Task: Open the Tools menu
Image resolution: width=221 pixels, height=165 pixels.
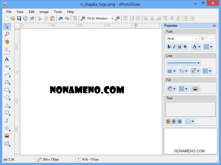Action: [x=58, y=12]
